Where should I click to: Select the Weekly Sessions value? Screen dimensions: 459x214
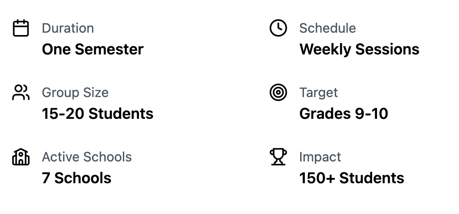coord(359,49)
